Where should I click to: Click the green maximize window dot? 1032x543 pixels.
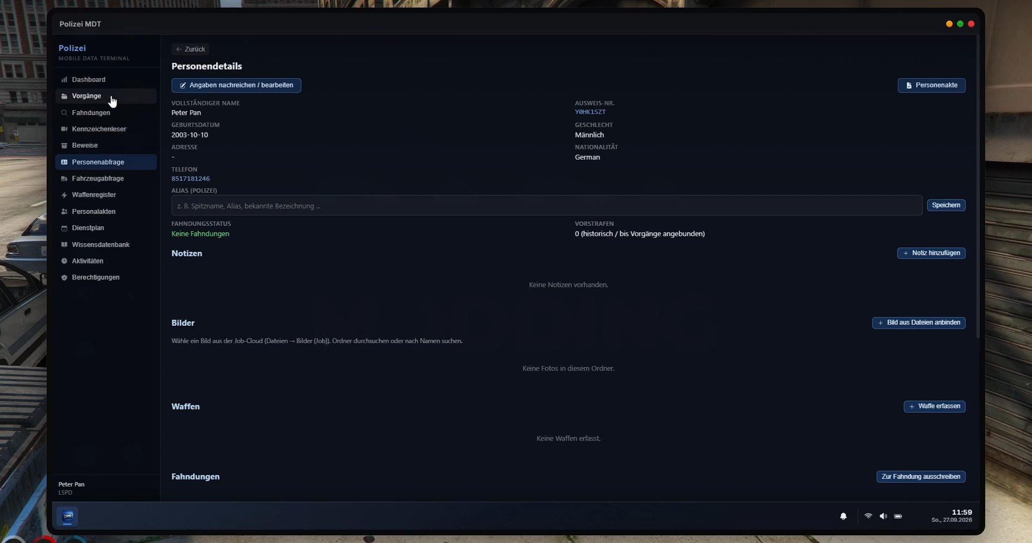(x=960, y=24)
